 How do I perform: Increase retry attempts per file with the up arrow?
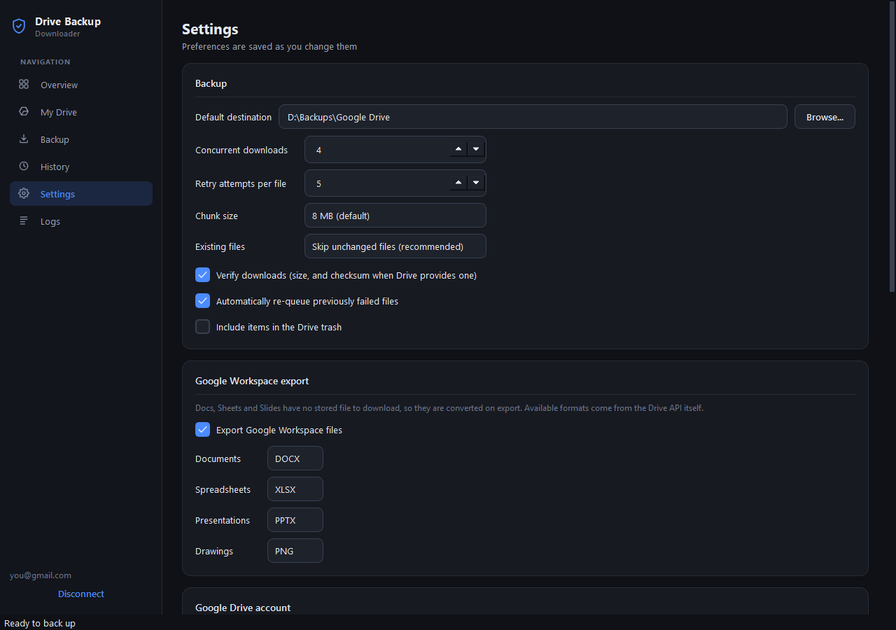click(458, 183)
